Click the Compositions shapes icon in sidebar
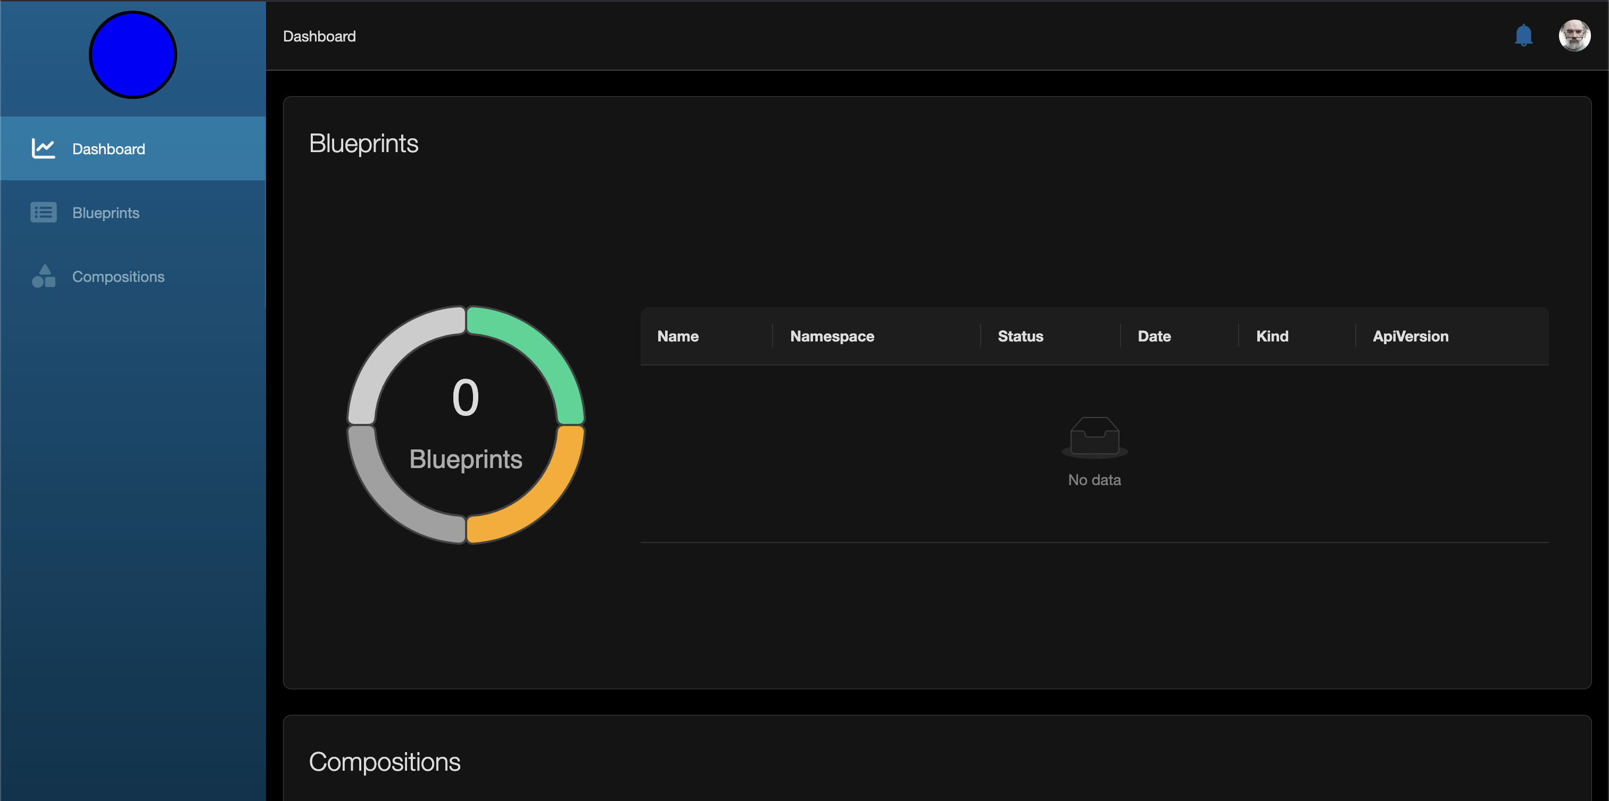Image resolution: width=1609 pixels, height=801 pixels. tap(43, 276)
